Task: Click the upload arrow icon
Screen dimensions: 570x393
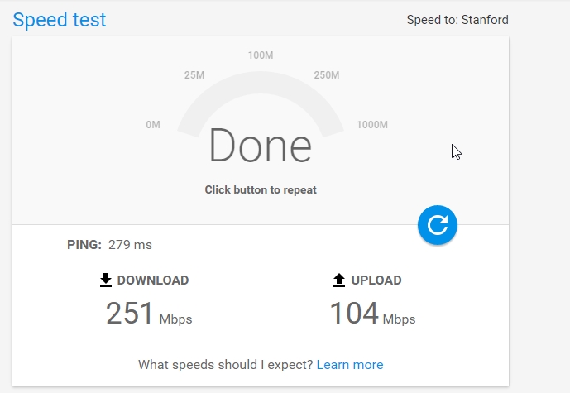Action: pyautogui.click(x=338, y=280)
